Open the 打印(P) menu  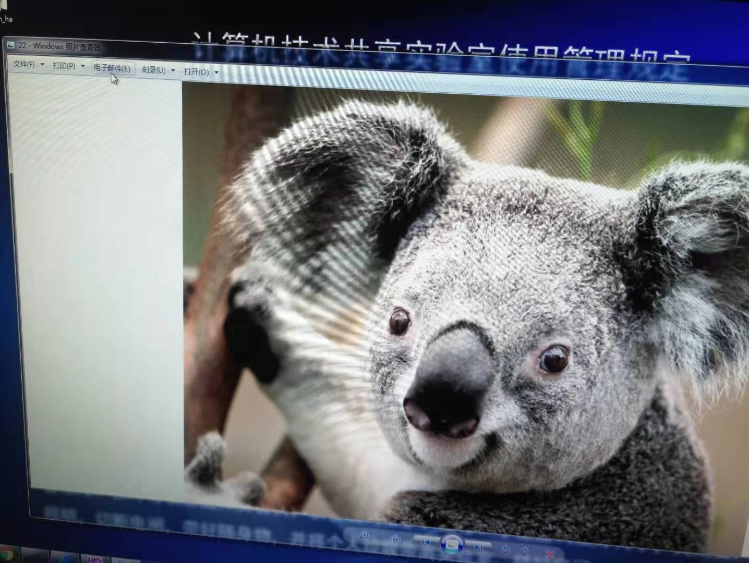(64, 66)
